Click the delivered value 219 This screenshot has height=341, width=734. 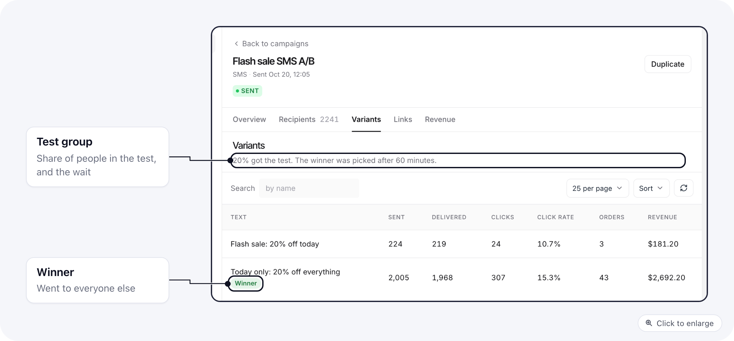pyautogui.click(x=439, y=244)
